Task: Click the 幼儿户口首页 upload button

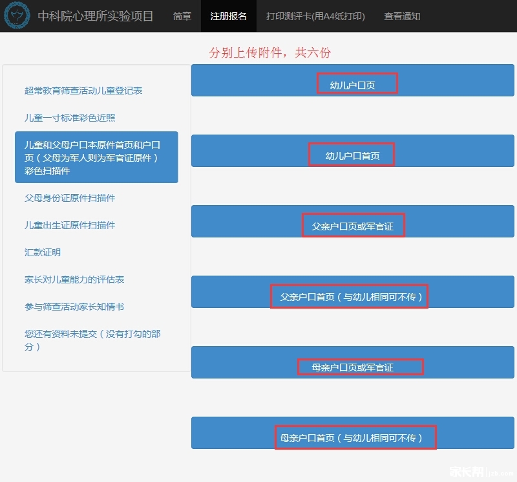Action: click(352, 155)
